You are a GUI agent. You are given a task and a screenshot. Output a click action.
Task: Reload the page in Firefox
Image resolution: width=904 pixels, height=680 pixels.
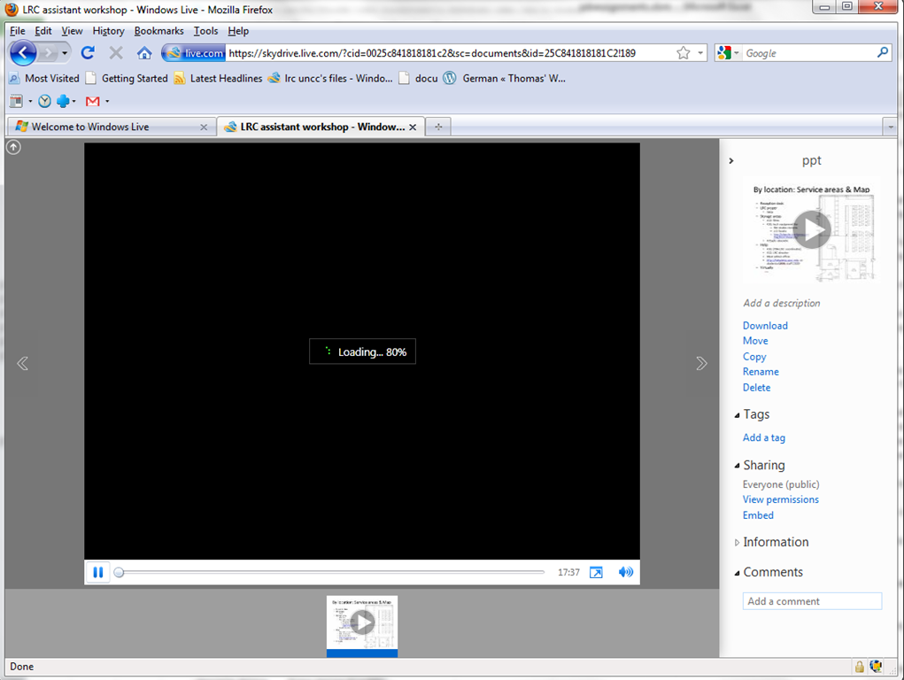[88, 53]
